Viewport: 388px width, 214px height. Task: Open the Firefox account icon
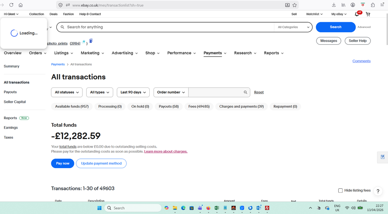tap(353, 5)
